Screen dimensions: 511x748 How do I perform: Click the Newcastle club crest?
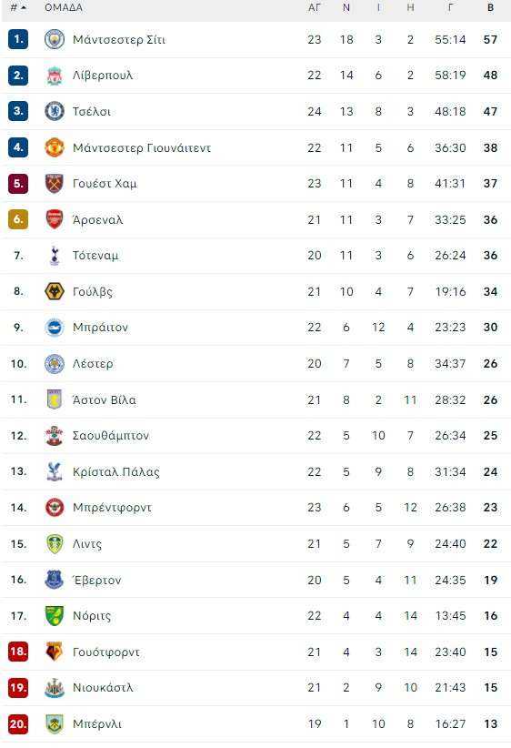[x=55, y=688]
